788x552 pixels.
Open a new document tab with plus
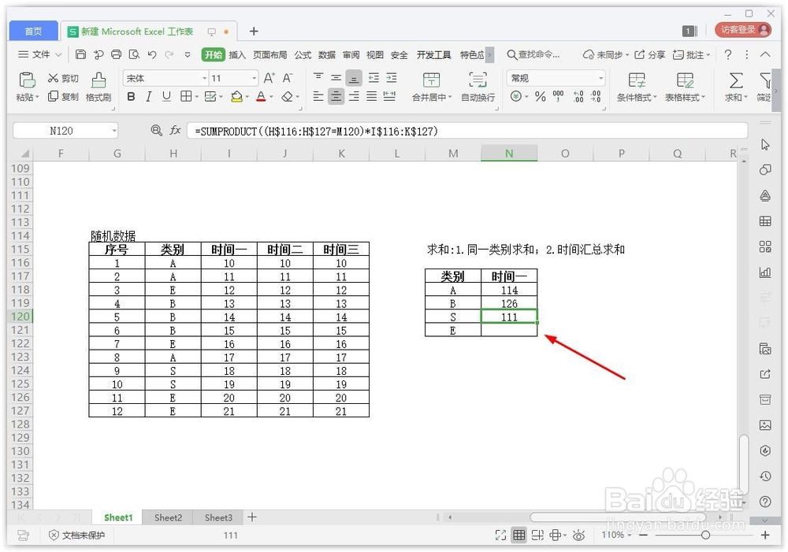coord(254,31)
